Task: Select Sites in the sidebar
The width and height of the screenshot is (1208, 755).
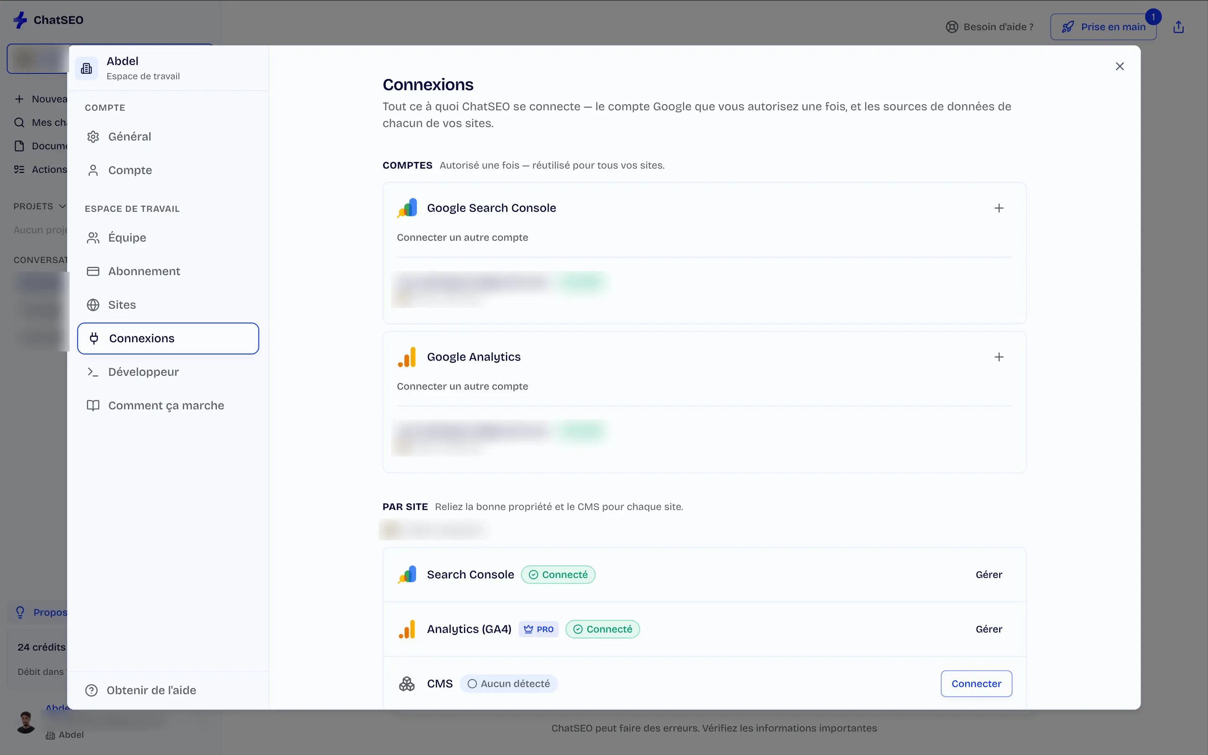Action: tap(168, 305)
